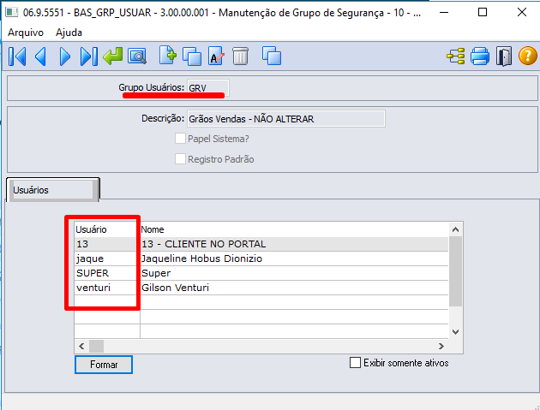
Task: Click the grid's scroll up arrow
Action: pyautogui.click(x=455, y=229)
